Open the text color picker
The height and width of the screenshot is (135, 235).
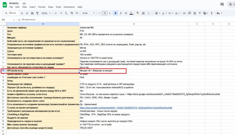click(x=131, y=13)
